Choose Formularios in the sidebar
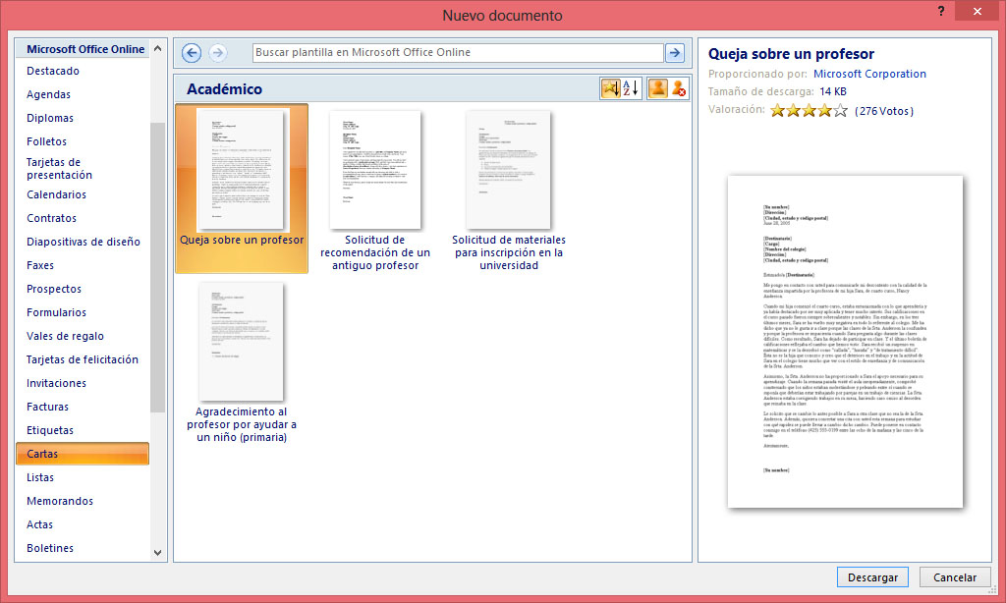Screen dimensions: 1006x603 pyautogui.click(x=56, y=312)
